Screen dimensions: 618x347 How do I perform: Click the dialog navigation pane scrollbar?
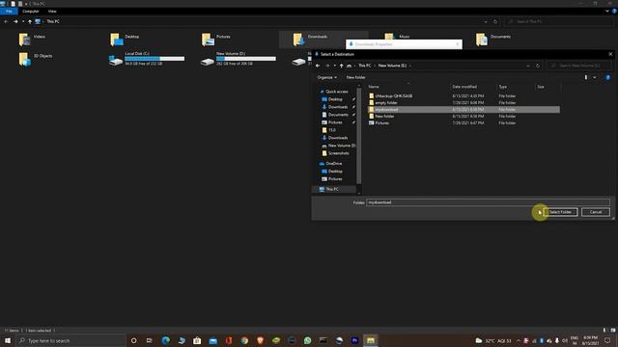pyautogui.click(x=358, y=136)
